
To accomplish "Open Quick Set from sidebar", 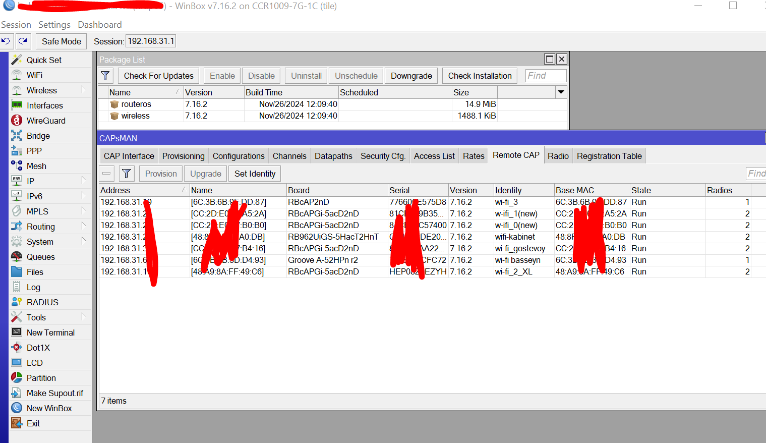I will tap(44, 60).
